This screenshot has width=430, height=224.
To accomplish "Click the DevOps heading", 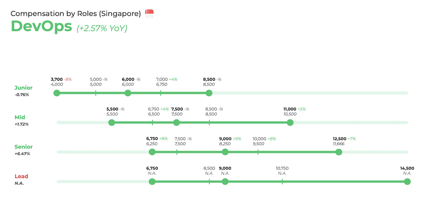I will coord(41,26).
